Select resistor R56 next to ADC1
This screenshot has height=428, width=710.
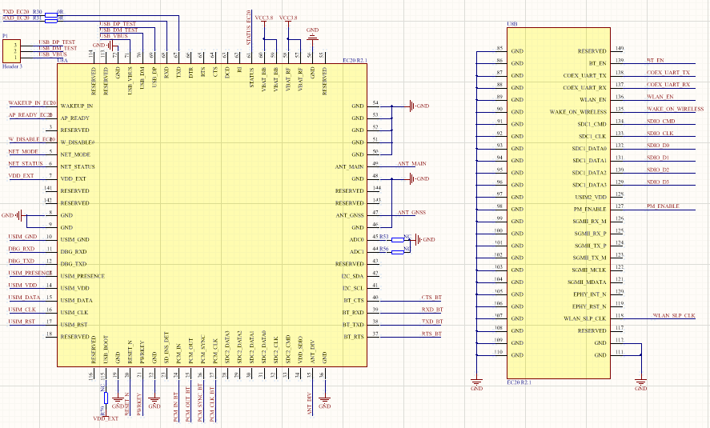point(407,250)
